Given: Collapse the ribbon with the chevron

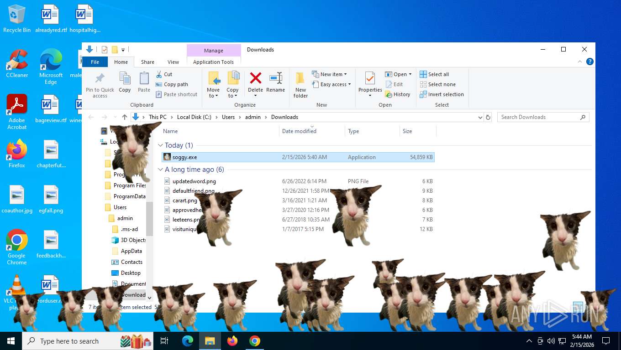Looking at the screenshot, I should (580, 62).
